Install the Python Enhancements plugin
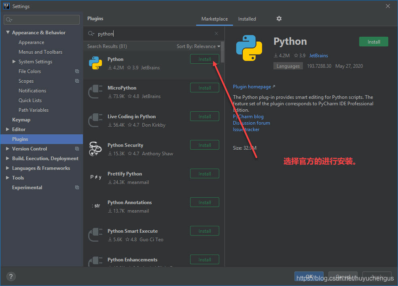 [x=205, y=259]
